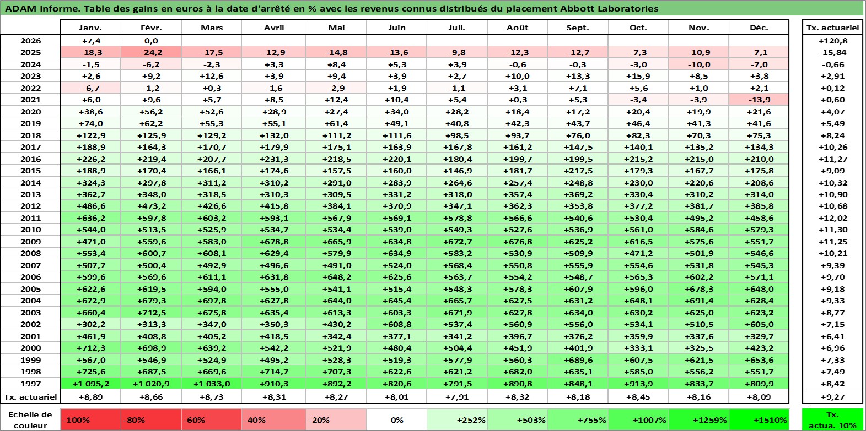Click the Juin column header
866x431 pixels.
[x=397, y=28]
